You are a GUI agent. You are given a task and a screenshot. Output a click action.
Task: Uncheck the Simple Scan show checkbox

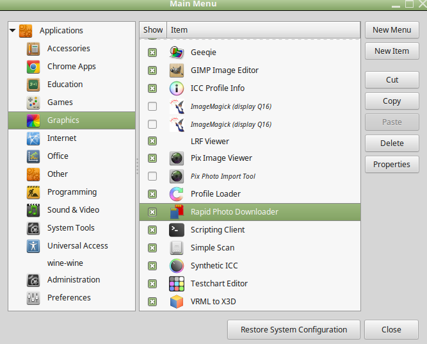point(152,248)
